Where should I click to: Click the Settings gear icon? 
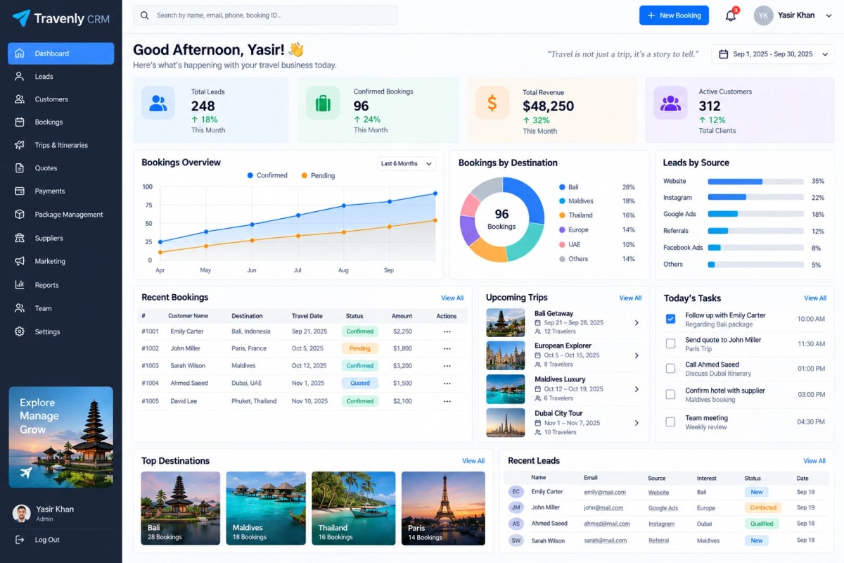tap(20, 331)
